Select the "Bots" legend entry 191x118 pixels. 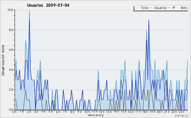coord(184,8)
